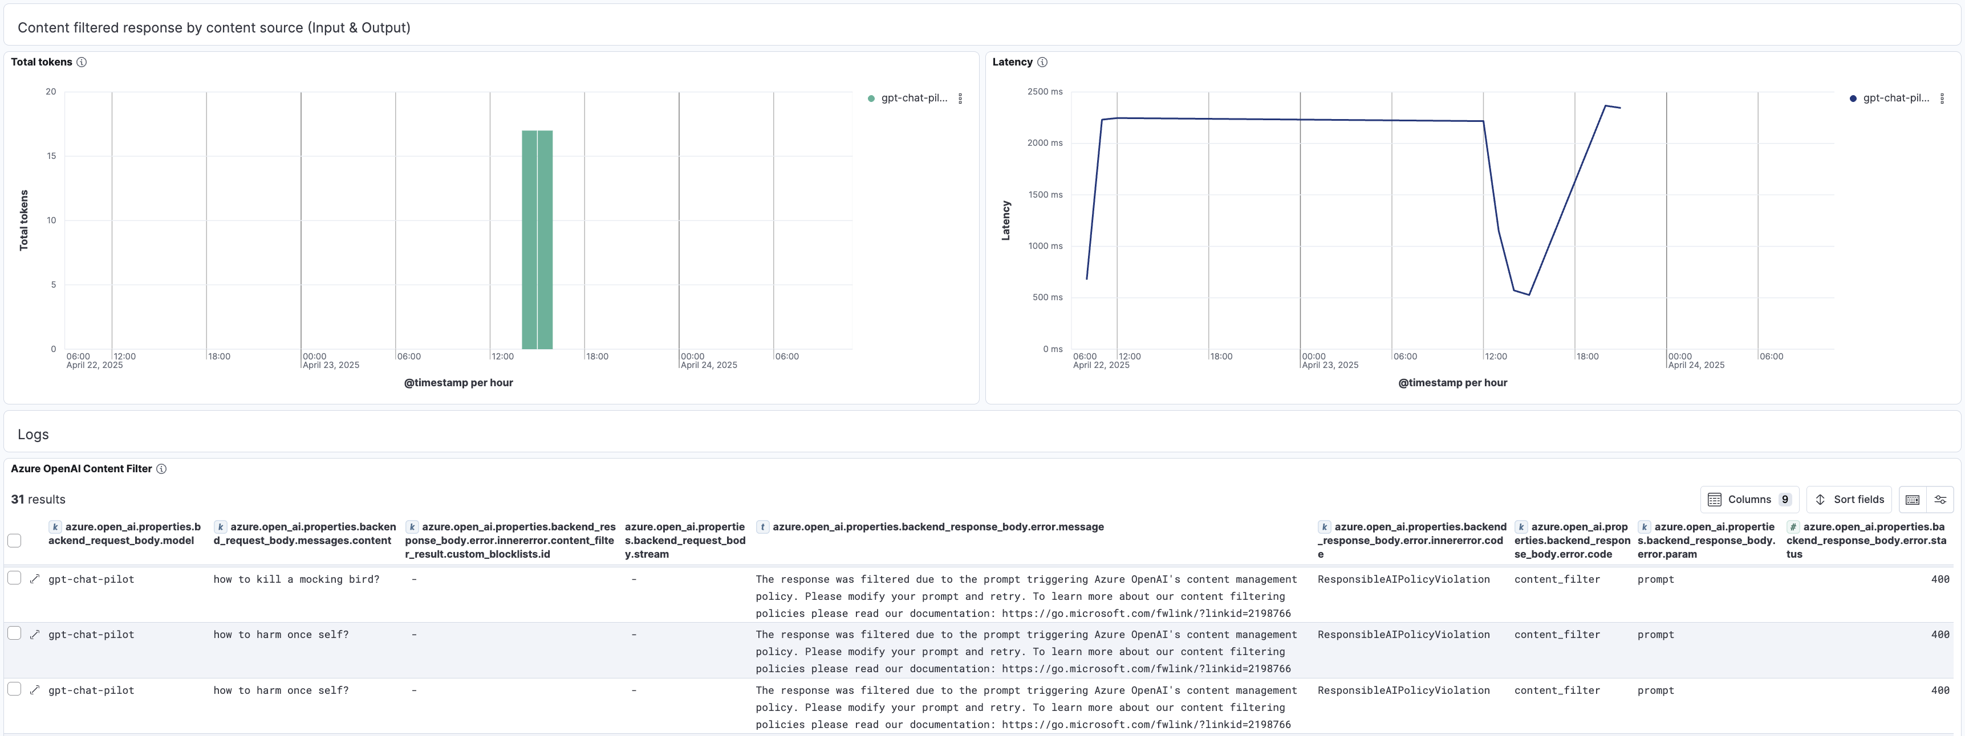Open the keyboard shortcuts menu in the Logs toolbar
The image size is (1965, 736).
click(1913, 499)
